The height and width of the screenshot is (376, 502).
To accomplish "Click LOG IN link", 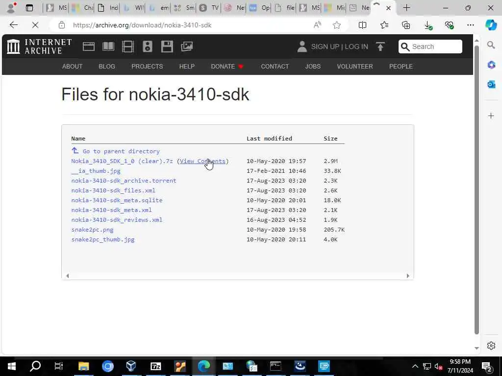I will (x=356, y=47).
